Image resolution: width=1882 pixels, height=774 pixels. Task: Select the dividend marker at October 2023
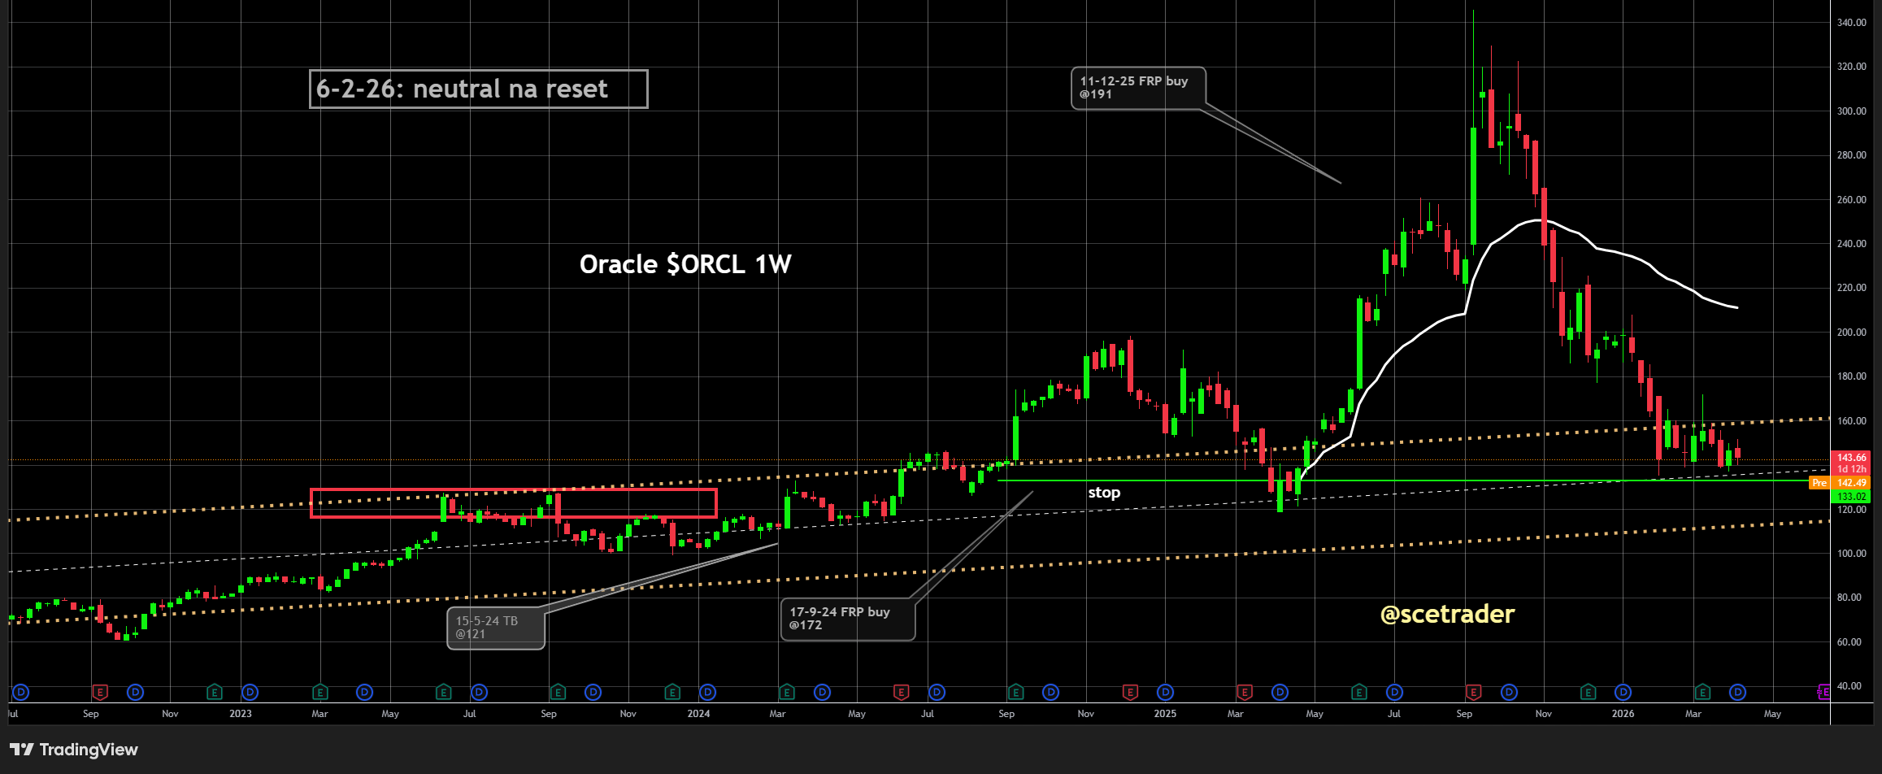(593, 692)
